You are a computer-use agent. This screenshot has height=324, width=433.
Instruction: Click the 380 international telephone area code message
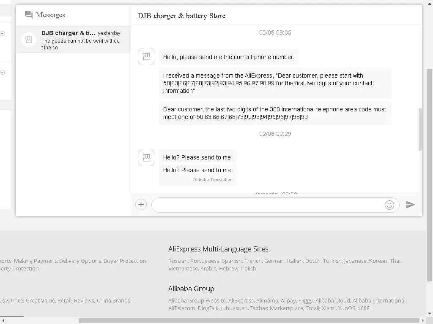[x=275, y=113]
